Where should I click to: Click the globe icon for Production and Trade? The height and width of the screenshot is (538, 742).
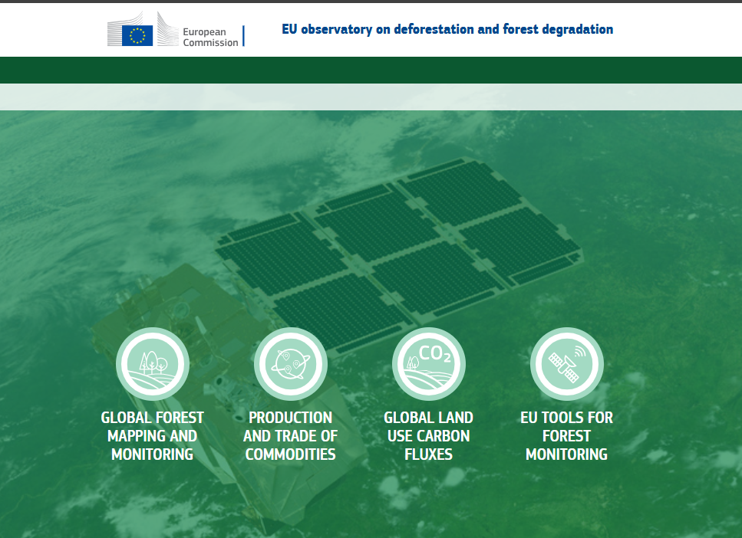[x=291, y=363]
